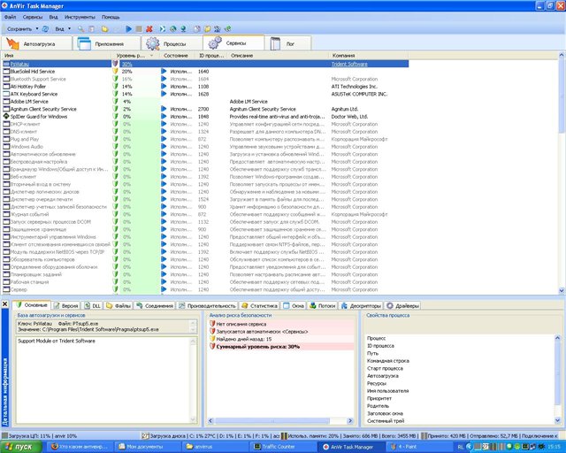Click the refresh icon next to Сохранить
The height and width of the screenshot is (453, 566).
45,29
